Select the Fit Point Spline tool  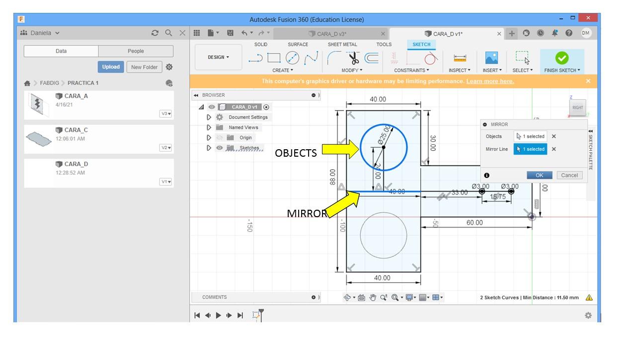[x=312, y=58]
